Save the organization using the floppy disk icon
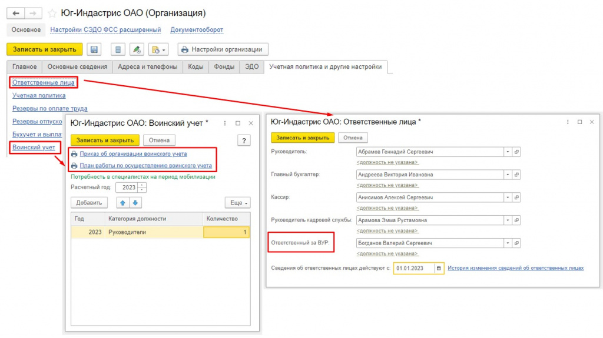This screenshot has height=338, width=603. tap(94, 49)
